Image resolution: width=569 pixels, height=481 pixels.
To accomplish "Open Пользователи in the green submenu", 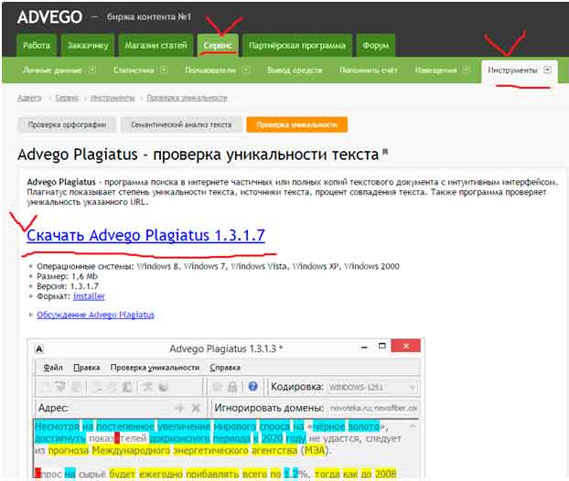I will click(x=210, y=70).
